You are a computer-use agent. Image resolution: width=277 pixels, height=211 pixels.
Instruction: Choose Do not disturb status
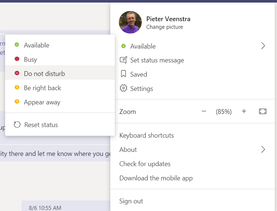[x=60, y=73]
